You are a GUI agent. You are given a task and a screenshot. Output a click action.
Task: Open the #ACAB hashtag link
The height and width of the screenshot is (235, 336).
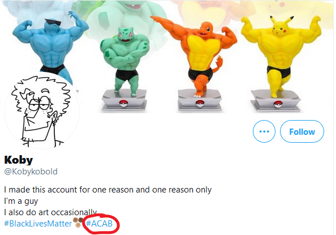(x=99, y=224)
